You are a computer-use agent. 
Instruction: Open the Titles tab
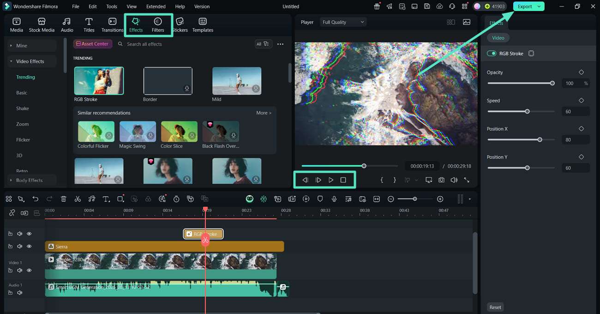pyautogui.click(x=89, y=25)
